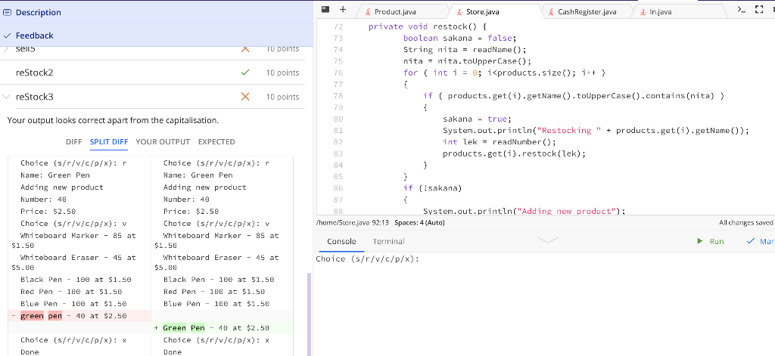Click the green check icon for reStock2
This screenshot has height=356, width=775.
pyautogui.click(x=244, y=73)
